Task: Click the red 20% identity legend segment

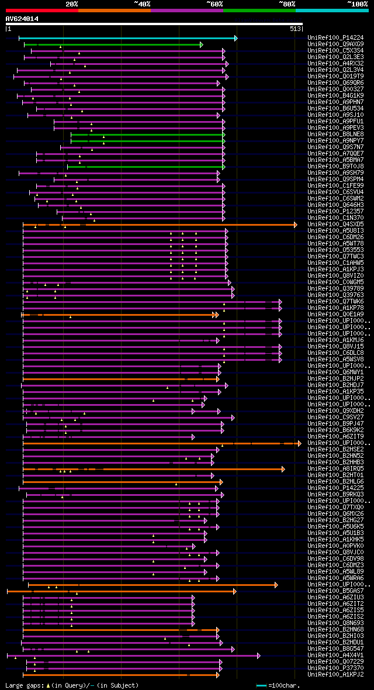Action: tap(42, 10)
